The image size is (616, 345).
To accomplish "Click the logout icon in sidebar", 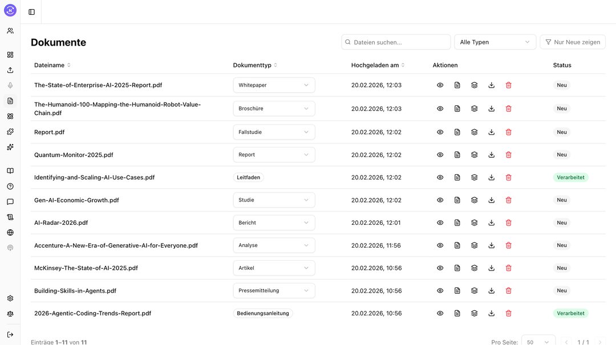I will pos(10,334).
